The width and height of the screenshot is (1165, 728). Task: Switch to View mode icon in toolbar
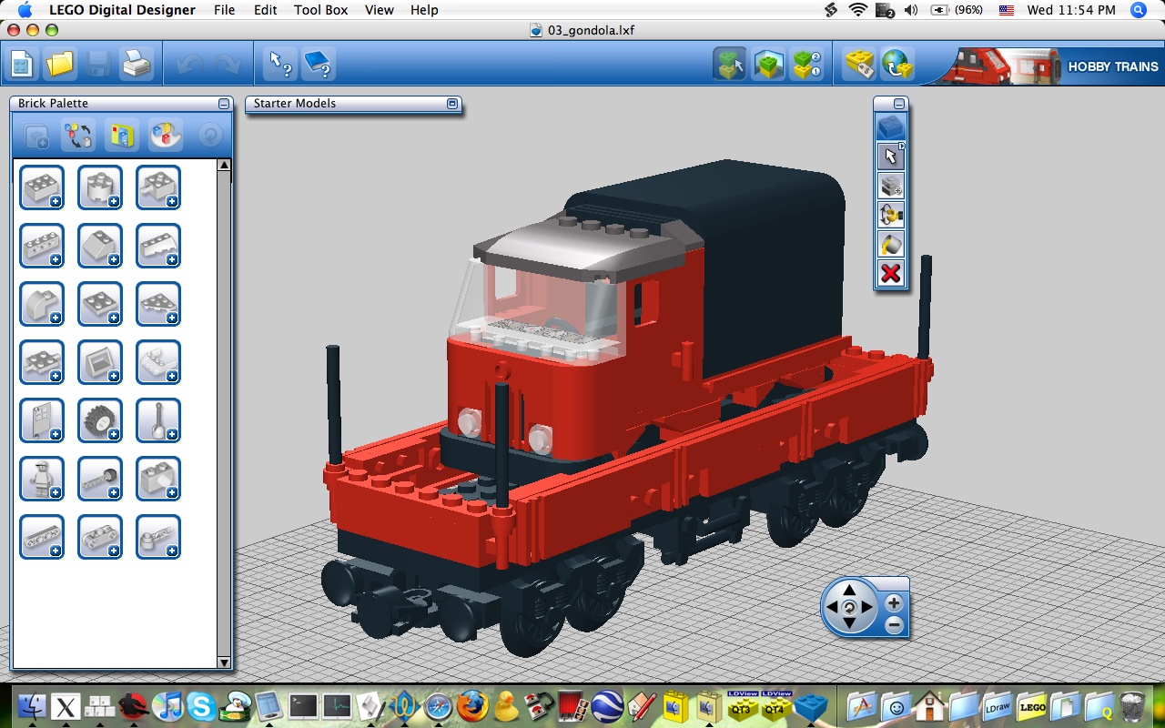[x=768, y=65]
